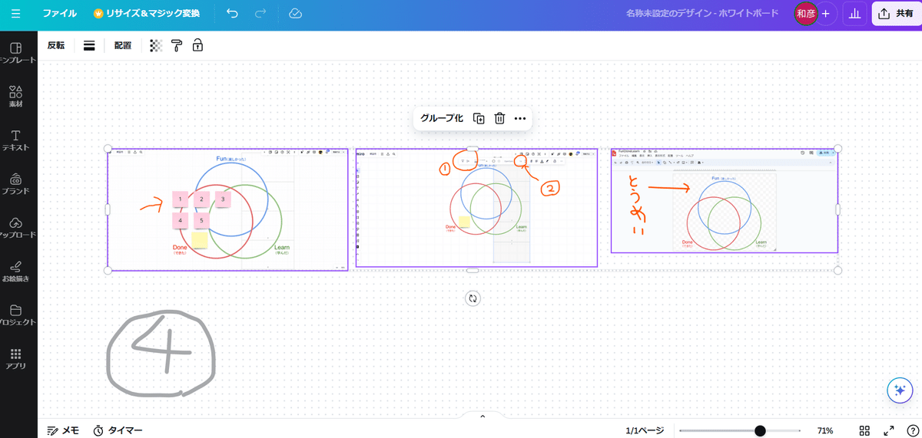This screenshot has height=438, width=922.
Task: Open the テキスト panel
Action: tap(16, 140)
